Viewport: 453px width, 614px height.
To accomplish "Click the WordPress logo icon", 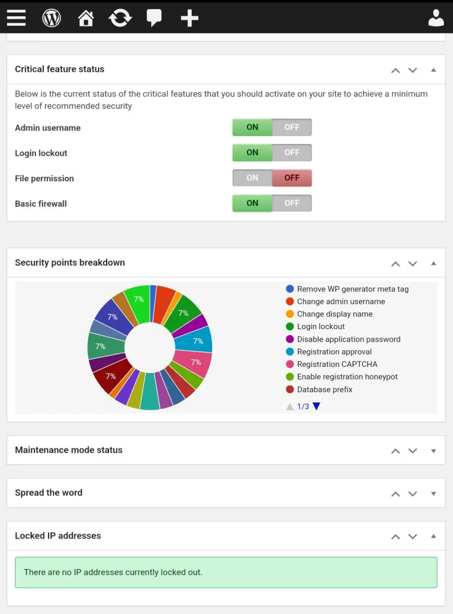I will (x=52, y=18).
